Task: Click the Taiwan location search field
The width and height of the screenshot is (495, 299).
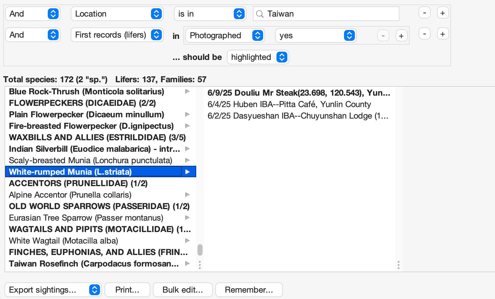Action: 326,14
